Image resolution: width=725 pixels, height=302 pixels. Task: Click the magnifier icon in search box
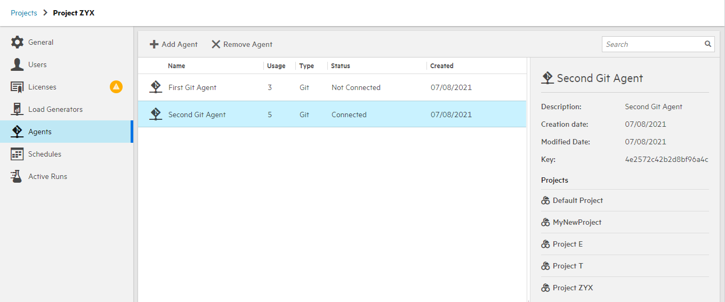tap(708, 44)
